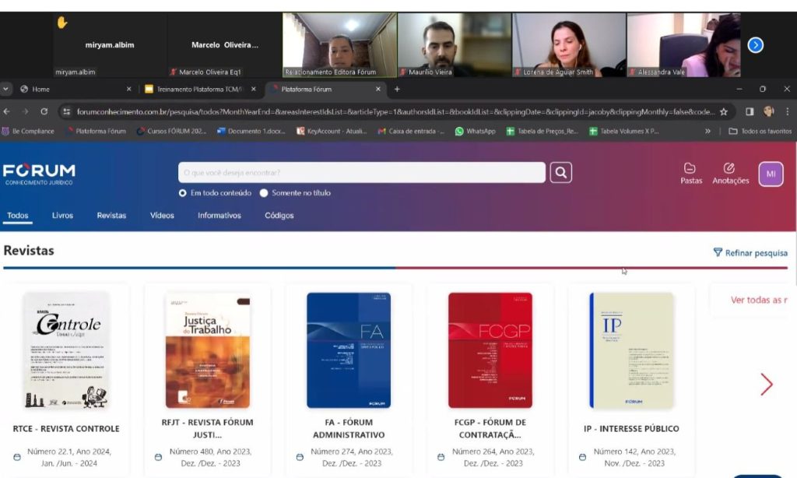This screenshot has width=797, height=478.
Task: Switch to Revistas tab
Action: tap(111, 216)
